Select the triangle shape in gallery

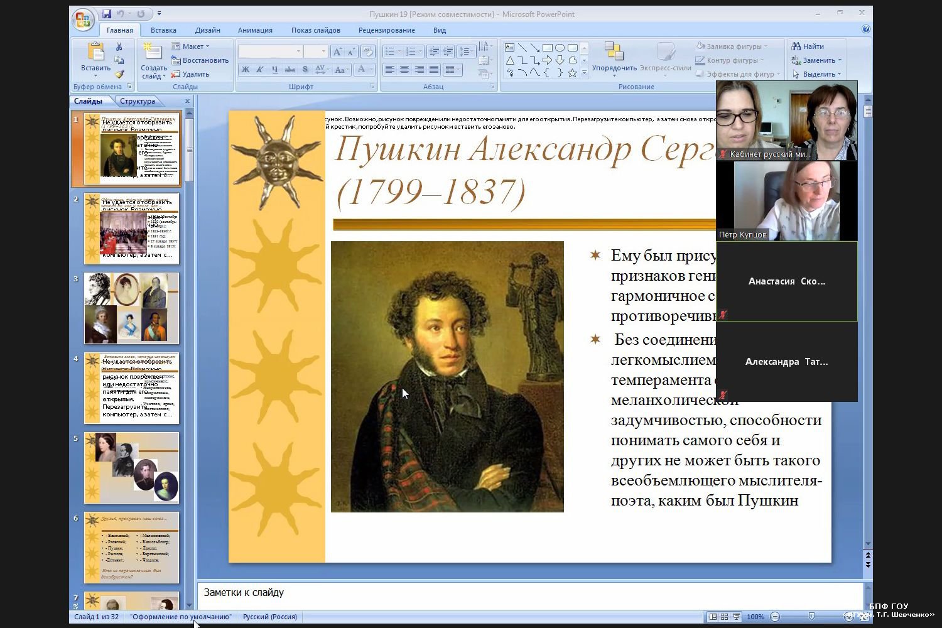click(x=510, y=60)
